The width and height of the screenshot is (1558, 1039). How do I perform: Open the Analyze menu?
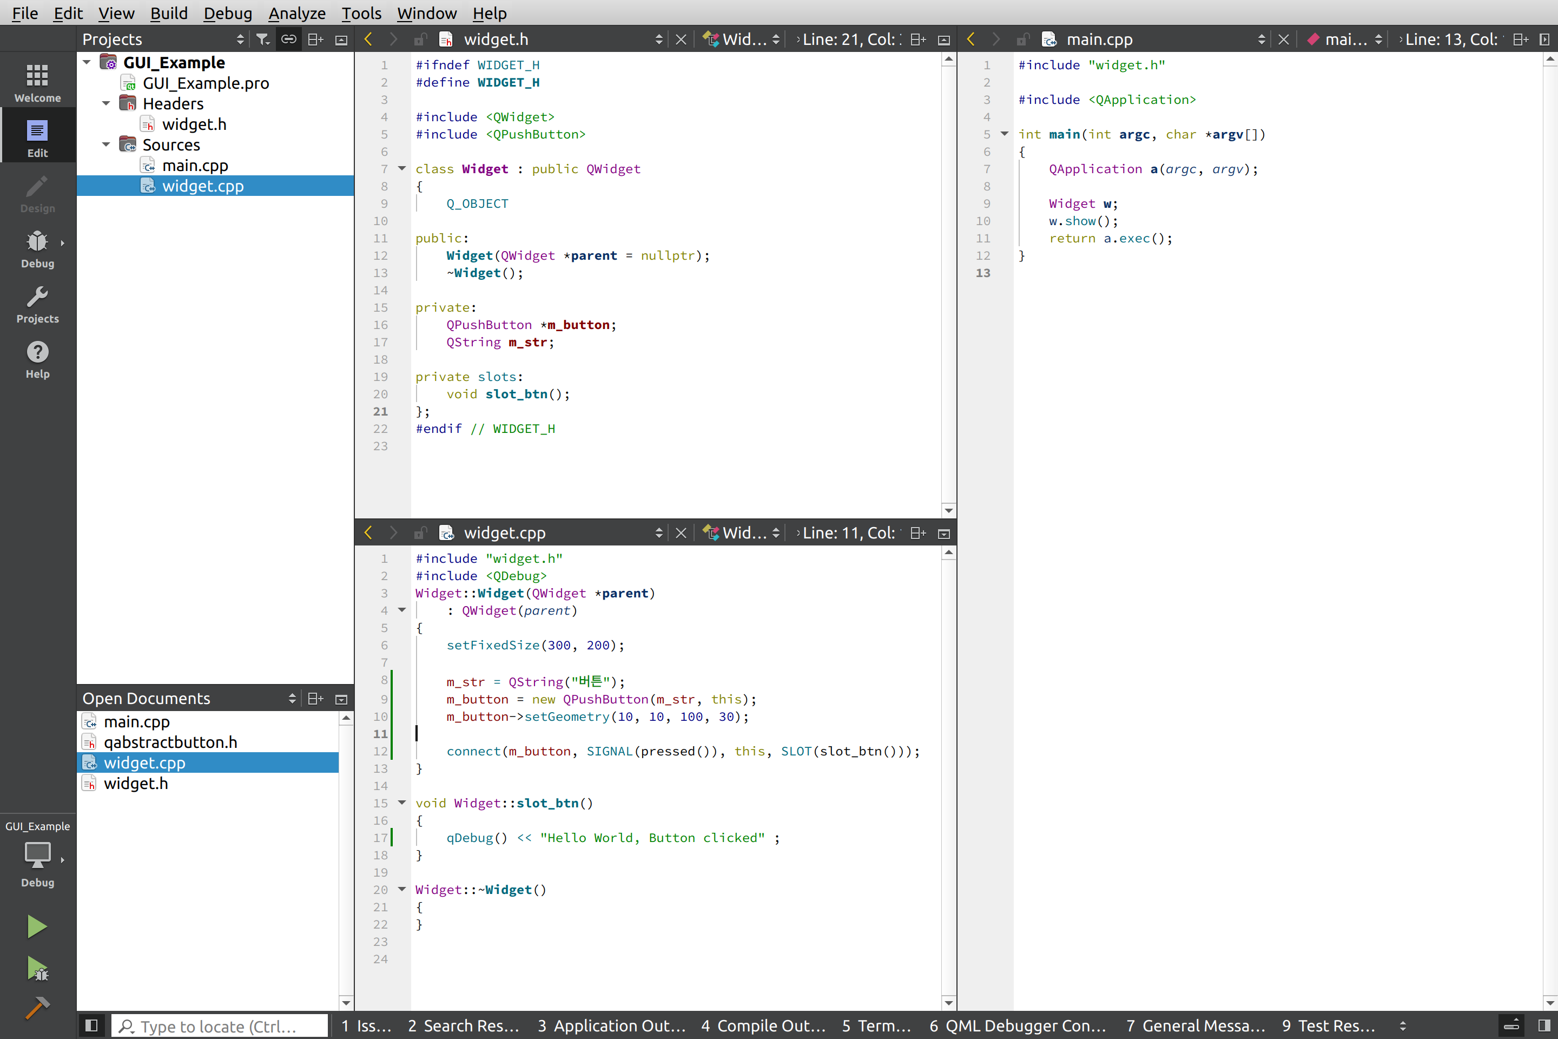[x=296, y=12]
